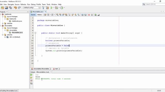
Task: Collapse the misvariables package node
Action: [x=5, y=30]
